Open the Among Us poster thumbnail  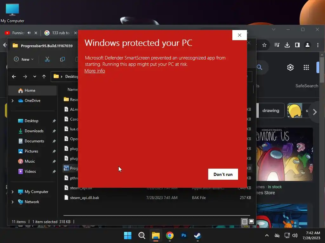[x=285, y=154]
